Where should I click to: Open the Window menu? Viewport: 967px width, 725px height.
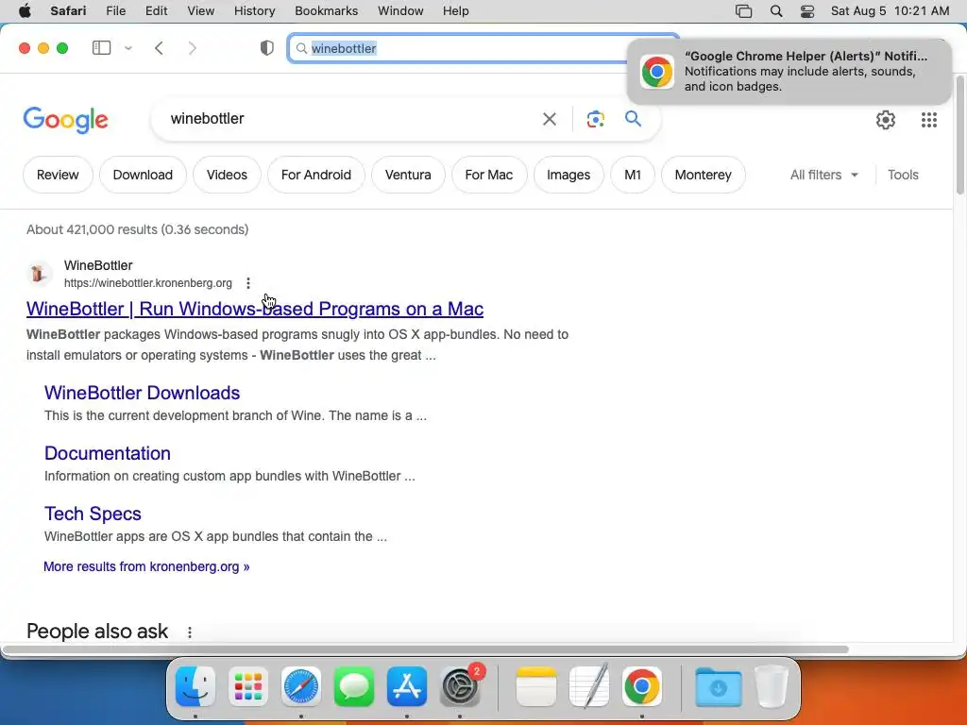point(400,11)
